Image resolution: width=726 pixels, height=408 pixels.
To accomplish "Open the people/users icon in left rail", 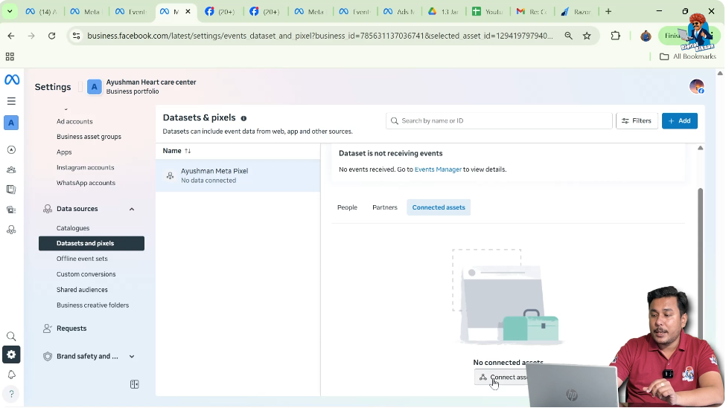I will (11, 170).
